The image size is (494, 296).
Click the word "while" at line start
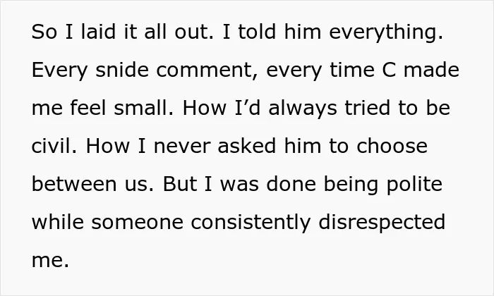point(58,222)
